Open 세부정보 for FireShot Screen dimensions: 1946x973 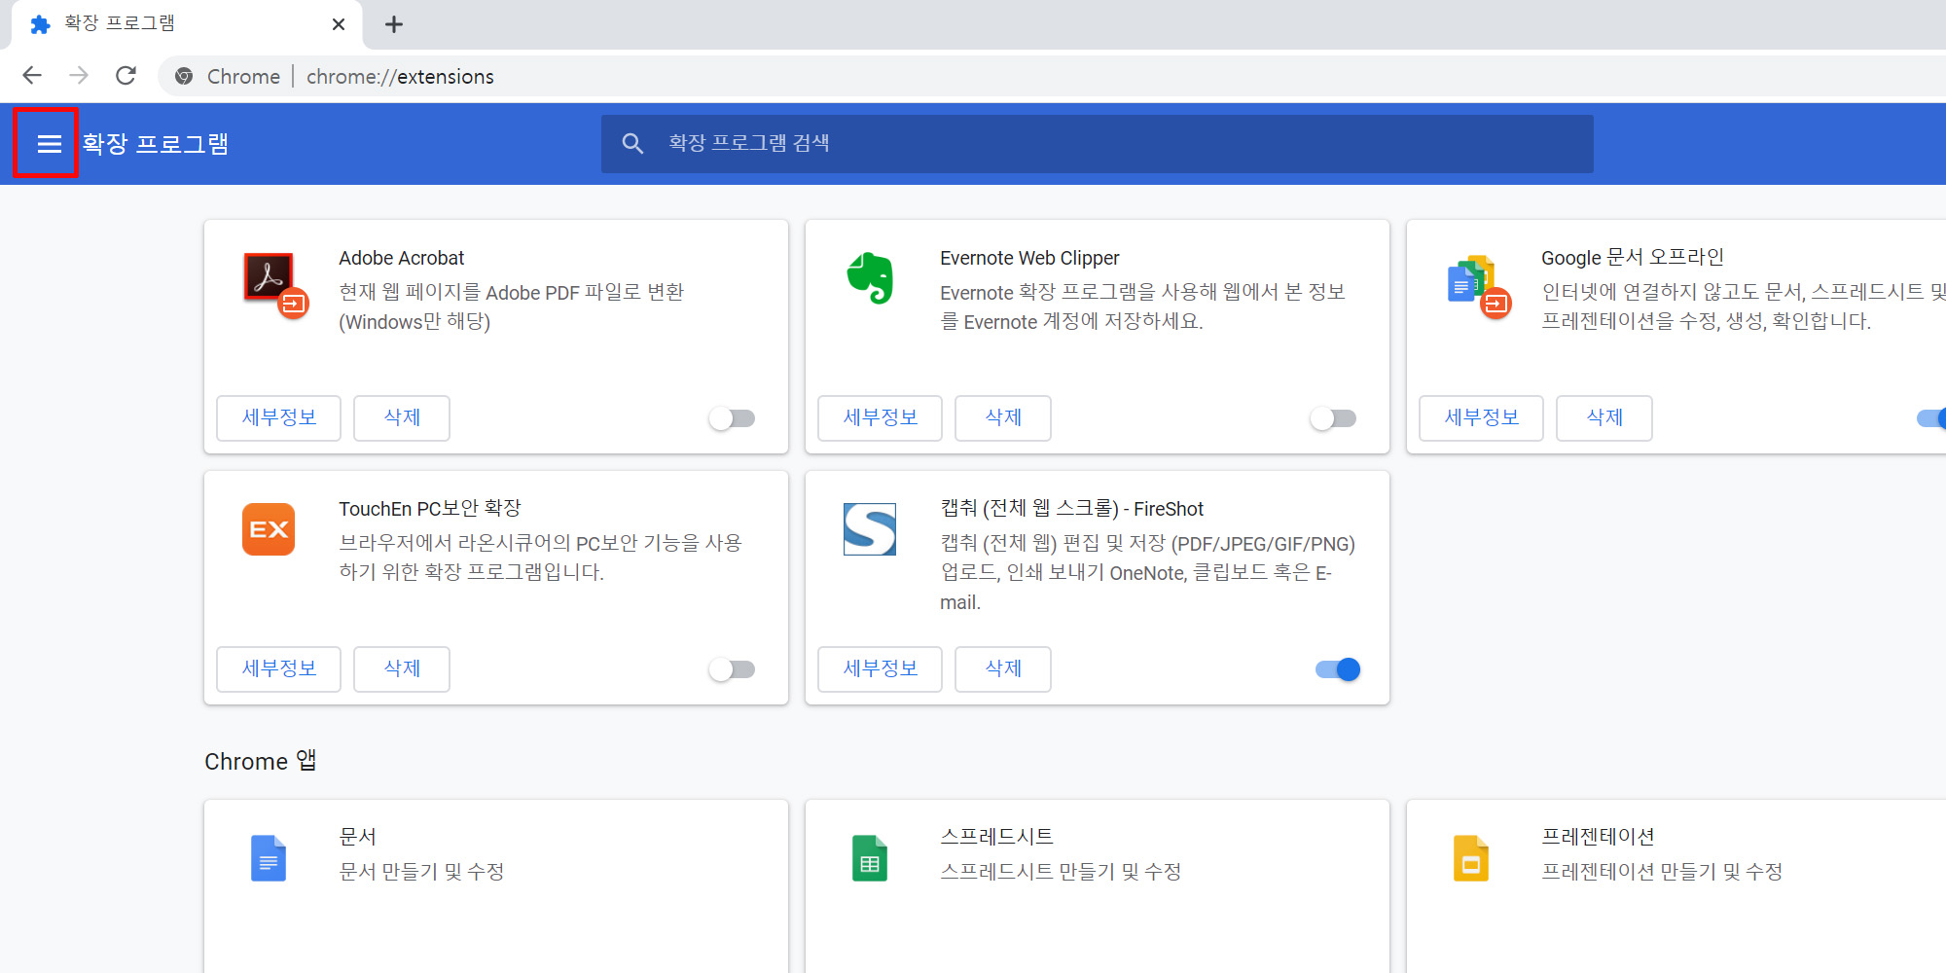coord(881,669)
